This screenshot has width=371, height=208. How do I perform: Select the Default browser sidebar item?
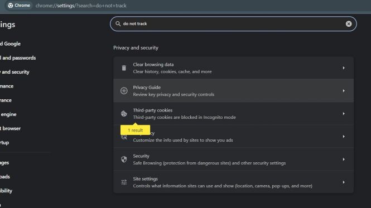click(11, 128)
